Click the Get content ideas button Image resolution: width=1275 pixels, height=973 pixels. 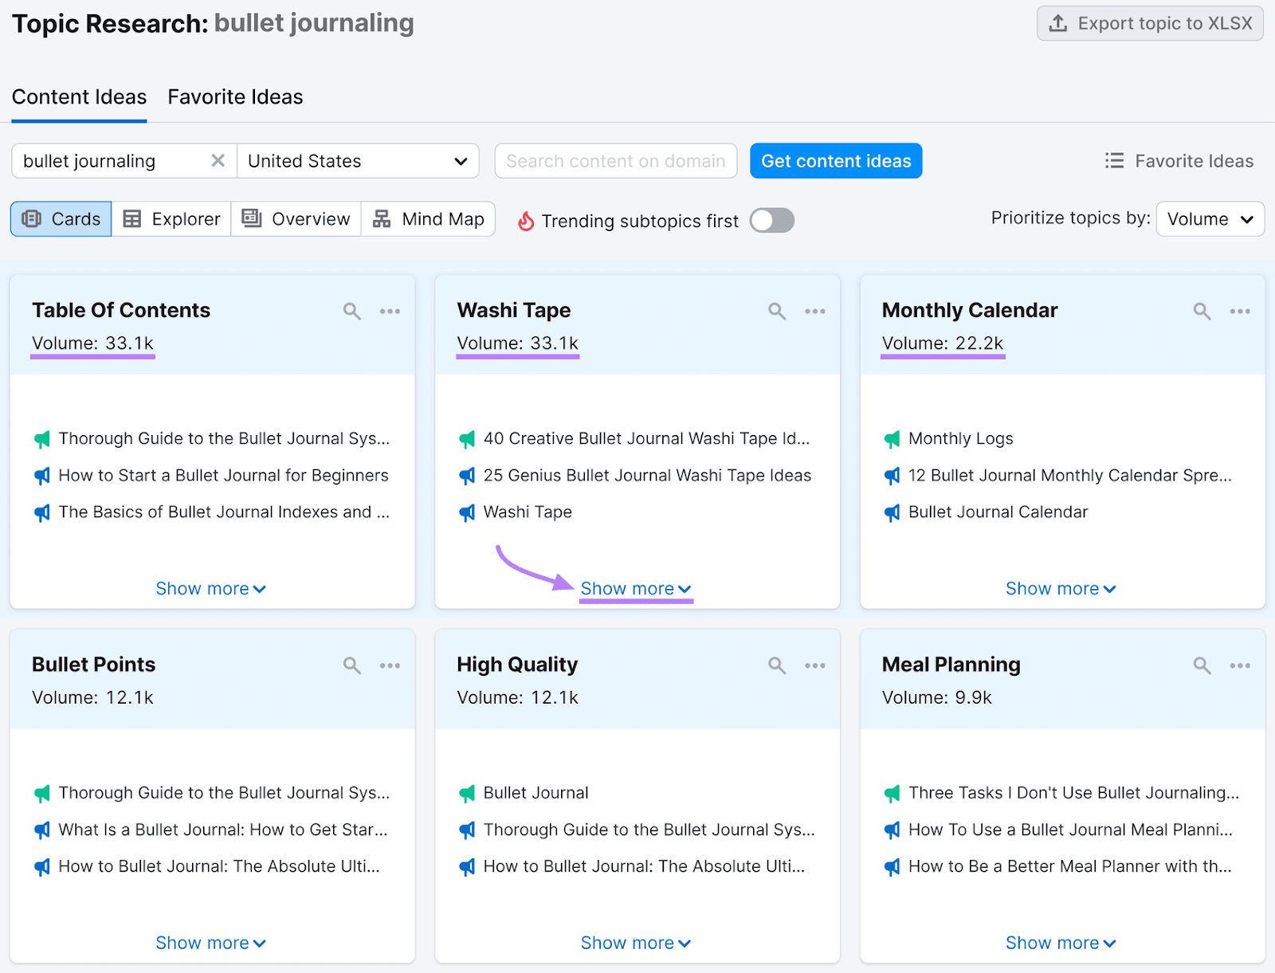[835, 161]
